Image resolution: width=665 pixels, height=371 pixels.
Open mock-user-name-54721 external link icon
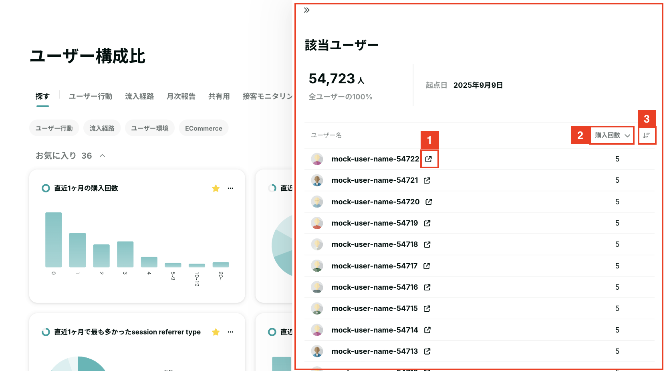tap(427, 181)
